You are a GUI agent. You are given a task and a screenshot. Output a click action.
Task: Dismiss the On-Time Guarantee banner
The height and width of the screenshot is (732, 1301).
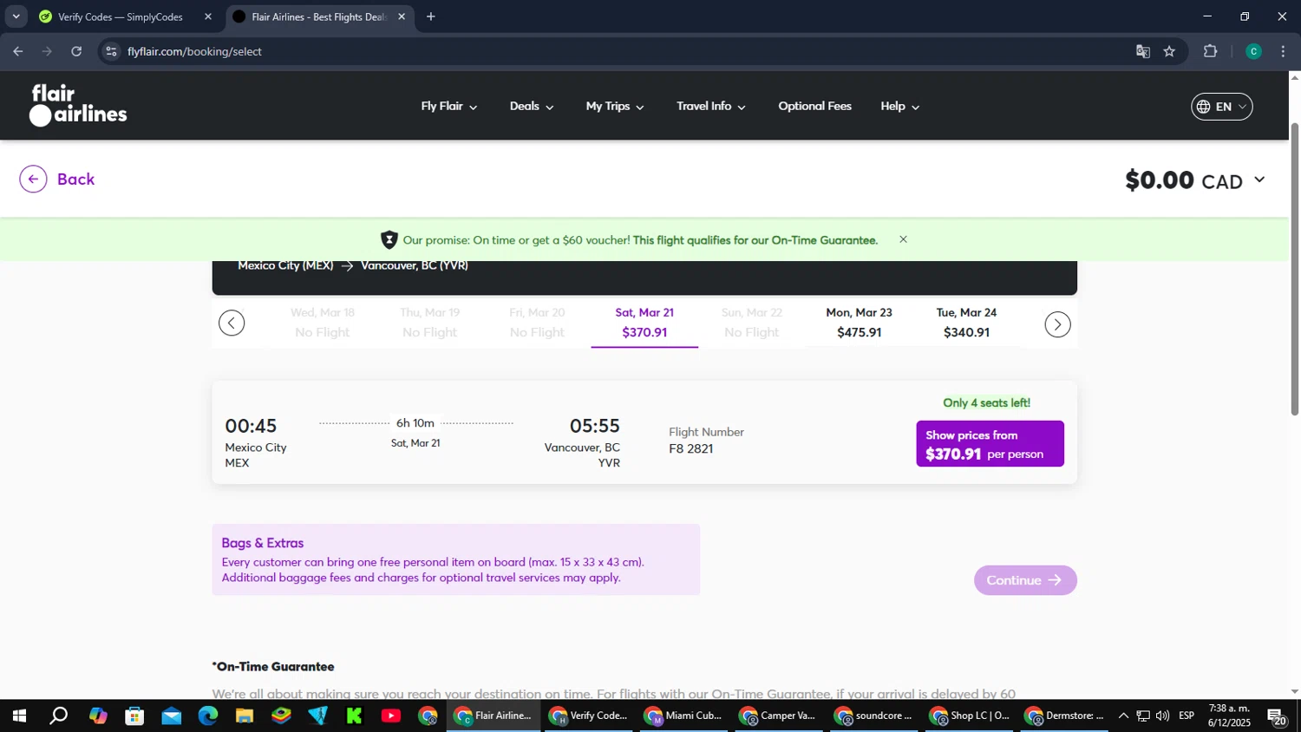tap(903, 239)
